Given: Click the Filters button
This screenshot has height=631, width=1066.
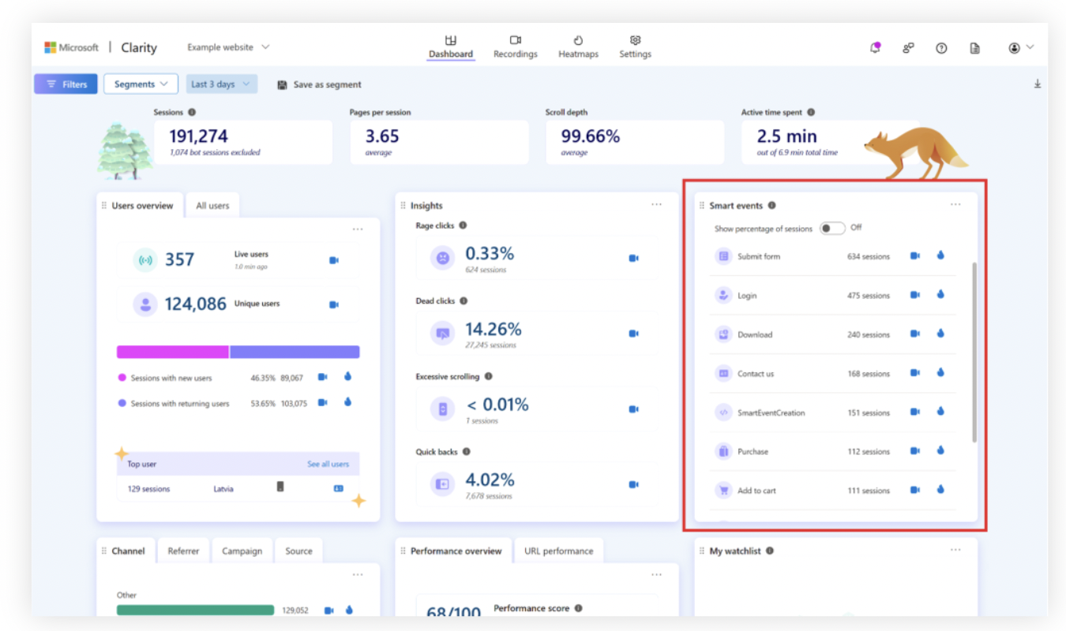Looking at the screenshot, I should point(66,84).
